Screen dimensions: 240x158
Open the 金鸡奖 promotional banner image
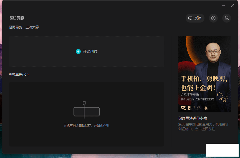(x=205, y=74)
